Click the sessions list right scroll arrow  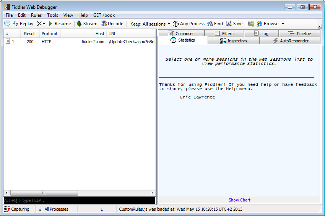click(152, 193)
